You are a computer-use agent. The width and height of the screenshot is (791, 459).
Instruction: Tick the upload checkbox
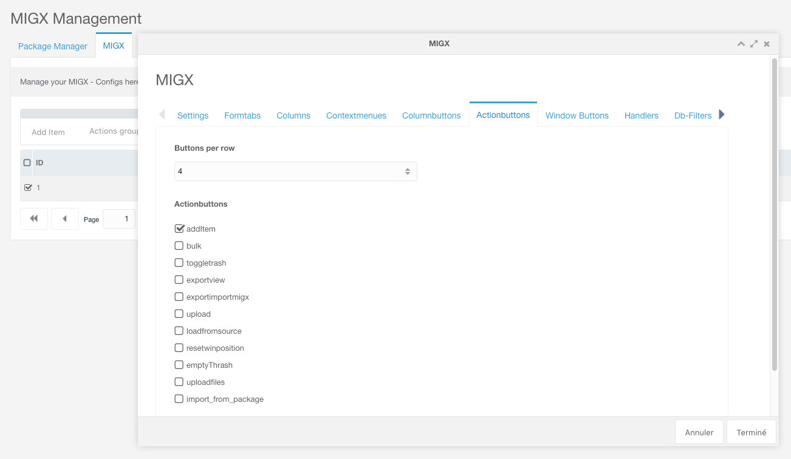tap(179, 314)
